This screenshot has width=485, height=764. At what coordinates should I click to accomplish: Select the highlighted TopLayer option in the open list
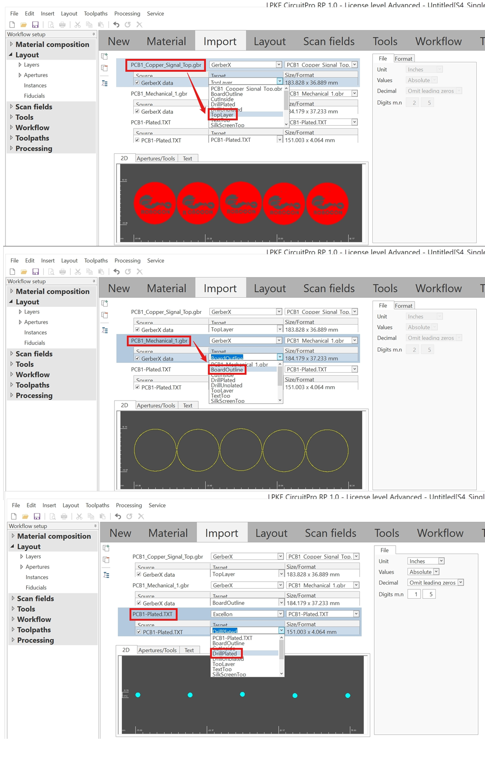tap(222, 115)
